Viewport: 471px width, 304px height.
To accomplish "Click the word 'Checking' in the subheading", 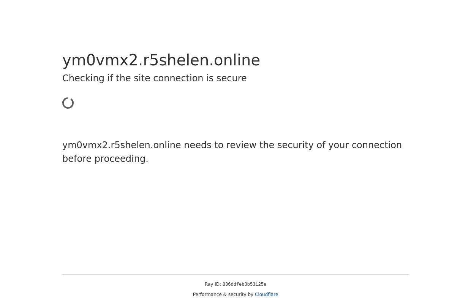I will pos(83,78).
